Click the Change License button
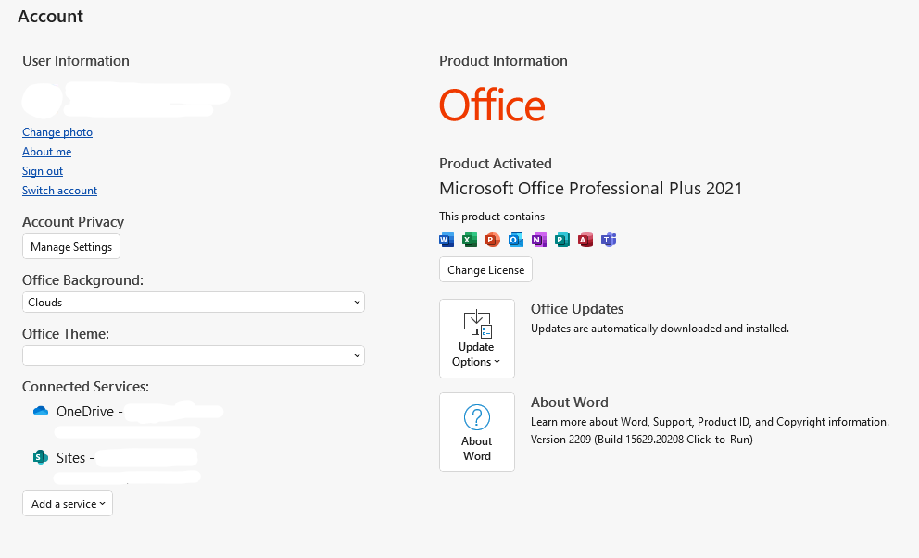The image size is (919, 558). [x=485, y=269]
